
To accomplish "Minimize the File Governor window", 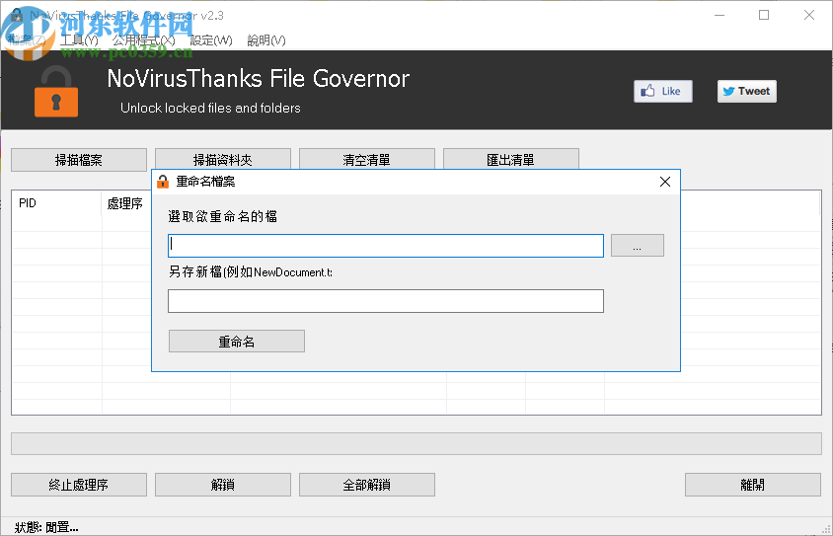I will [x=719, y=15].
